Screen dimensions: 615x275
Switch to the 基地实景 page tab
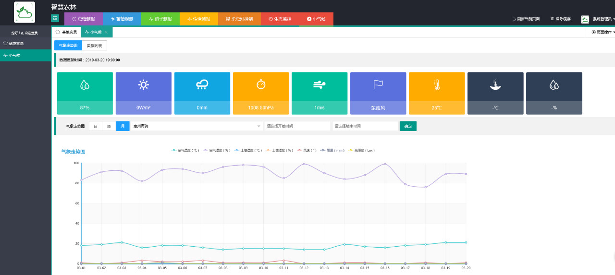pyautogui.click(x=66, y=32)
